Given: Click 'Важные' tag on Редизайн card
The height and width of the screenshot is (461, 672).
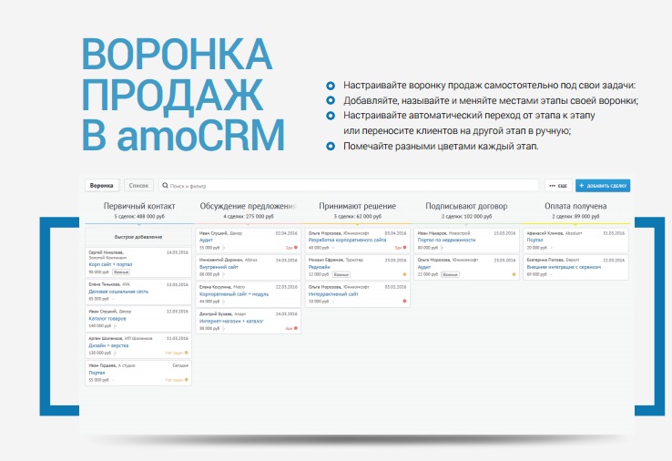Looking at the screenshot, I should pyautogui.click(x=341, y=274).
